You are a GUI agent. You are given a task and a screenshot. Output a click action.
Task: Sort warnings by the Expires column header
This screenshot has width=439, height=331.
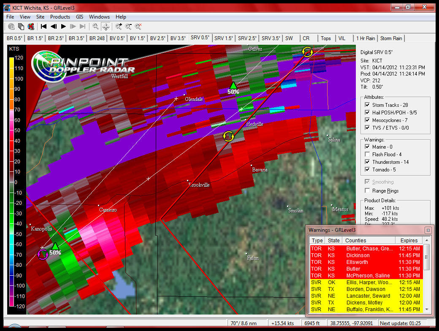[409, 241]
